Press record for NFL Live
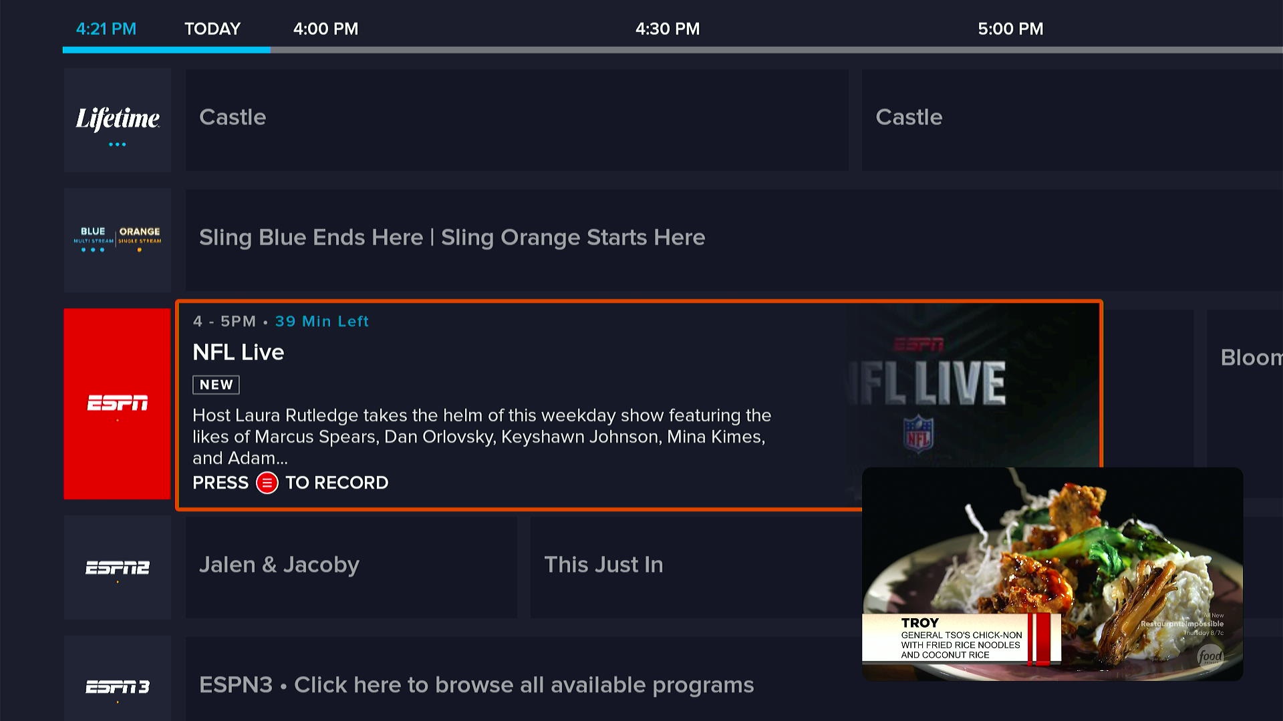The height and width of the screenshot is (721, 1283). pos(266,483)
